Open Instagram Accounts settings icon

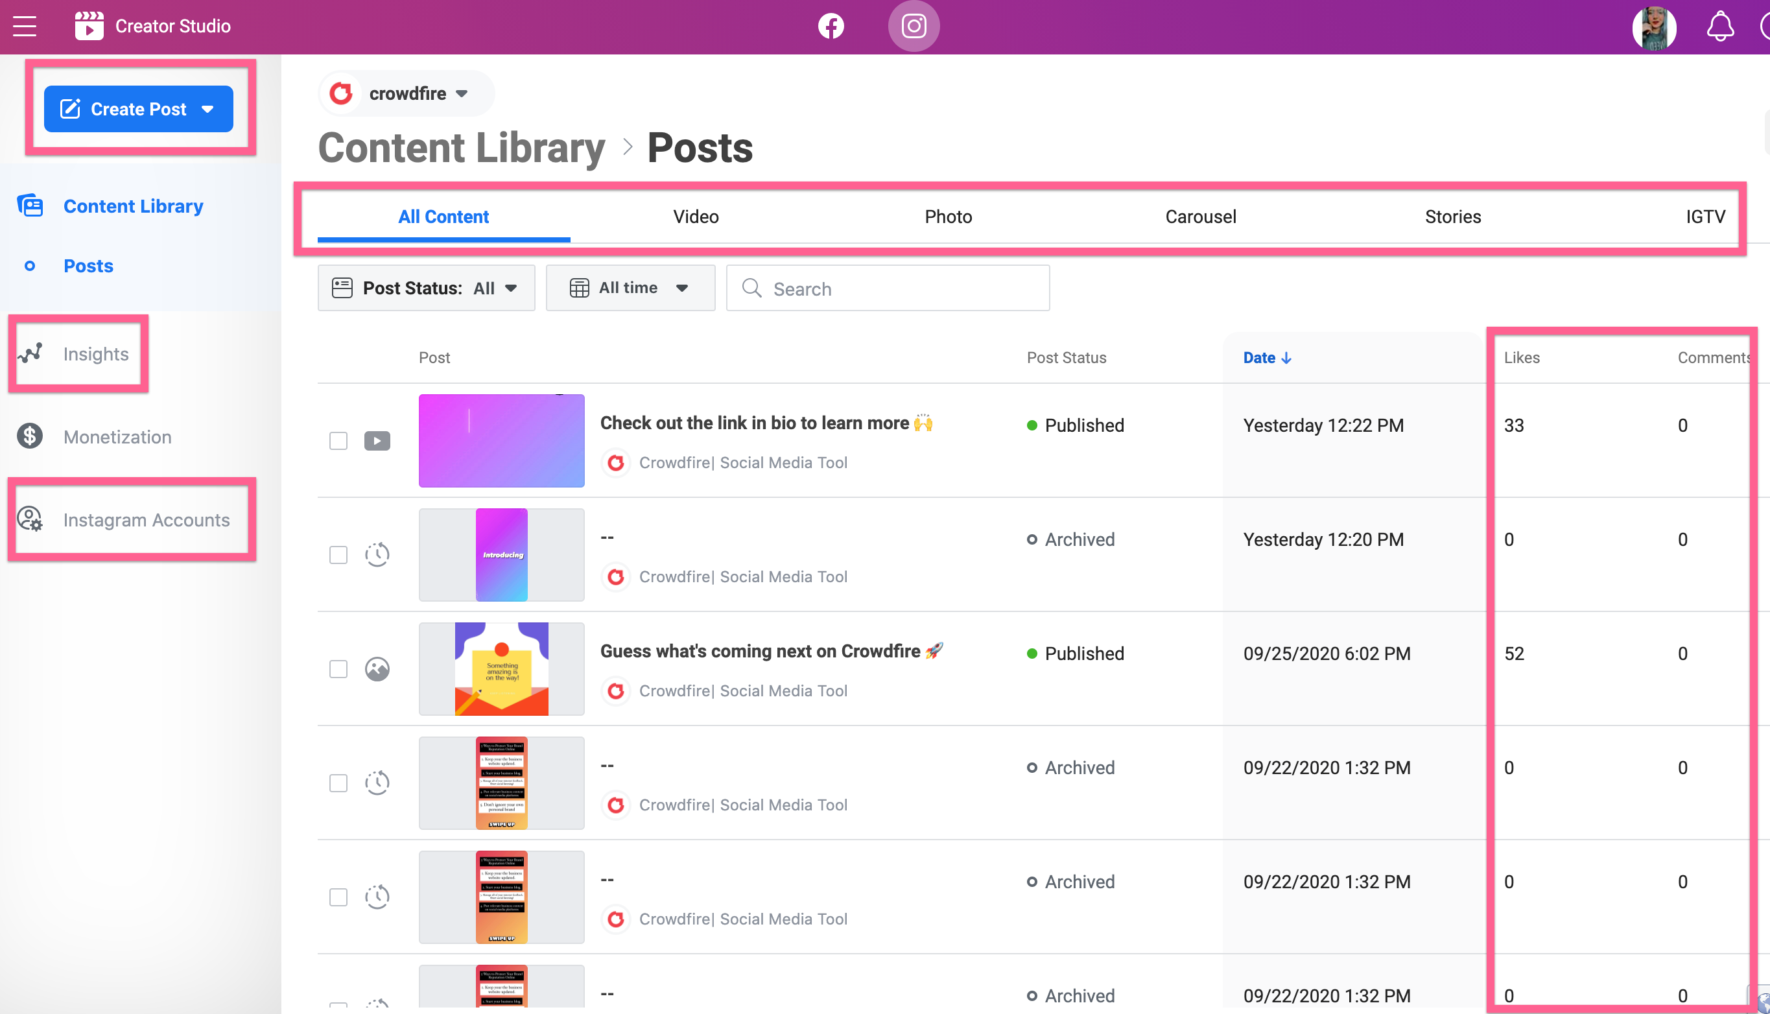point(30,519)
